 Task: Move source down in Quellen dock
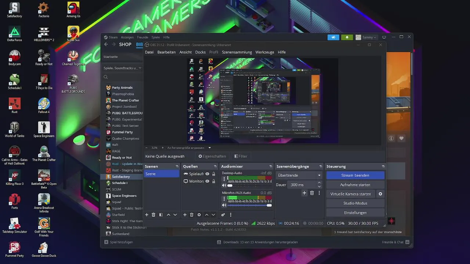pyautogui.click(x=213, y=215)
